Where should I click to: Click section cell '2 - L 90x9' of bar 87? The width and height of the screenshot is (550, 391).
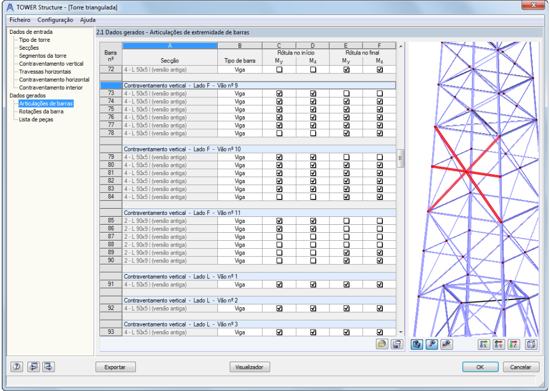coord(170,237)
